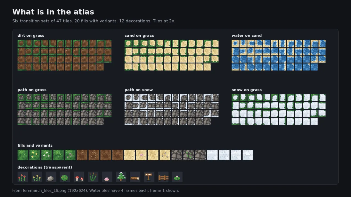Screen dimensions: 351x197
Task: Select grass fill with white flowers
Action: [46, 155]
